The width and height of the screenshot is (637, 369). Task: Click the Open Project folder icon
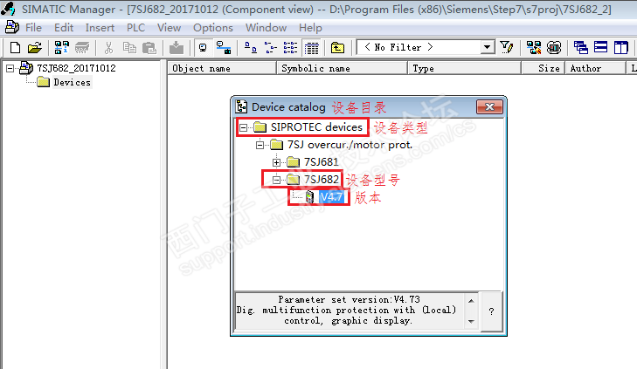click(35, 48)
